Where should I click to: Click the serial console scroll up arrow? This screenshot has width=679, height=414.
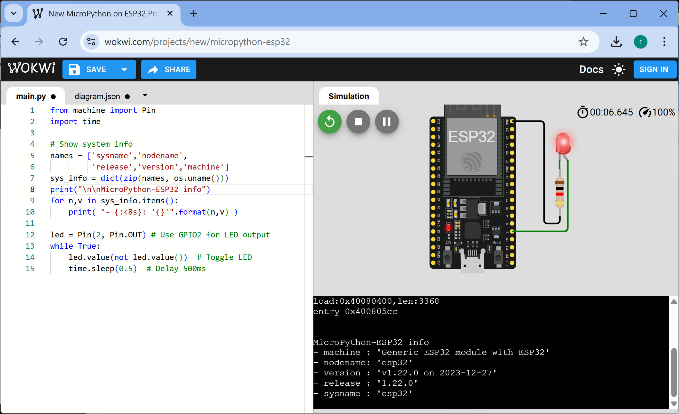click(674, 302)
